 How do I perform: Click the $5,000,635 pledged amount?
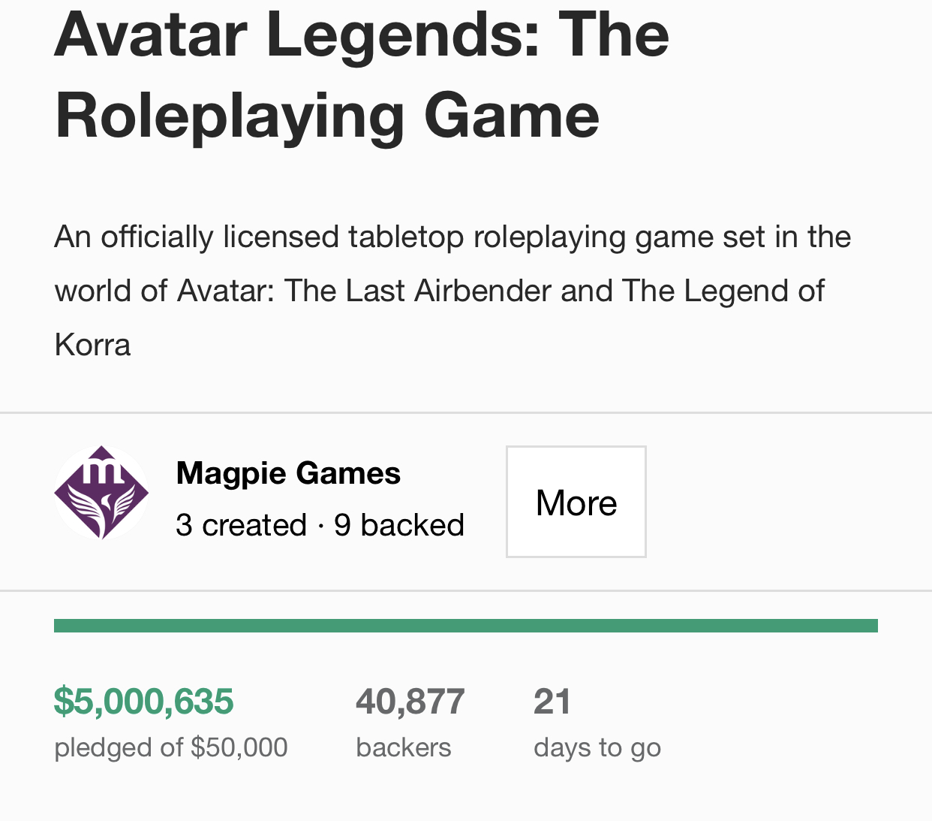(x=144, y=701)
